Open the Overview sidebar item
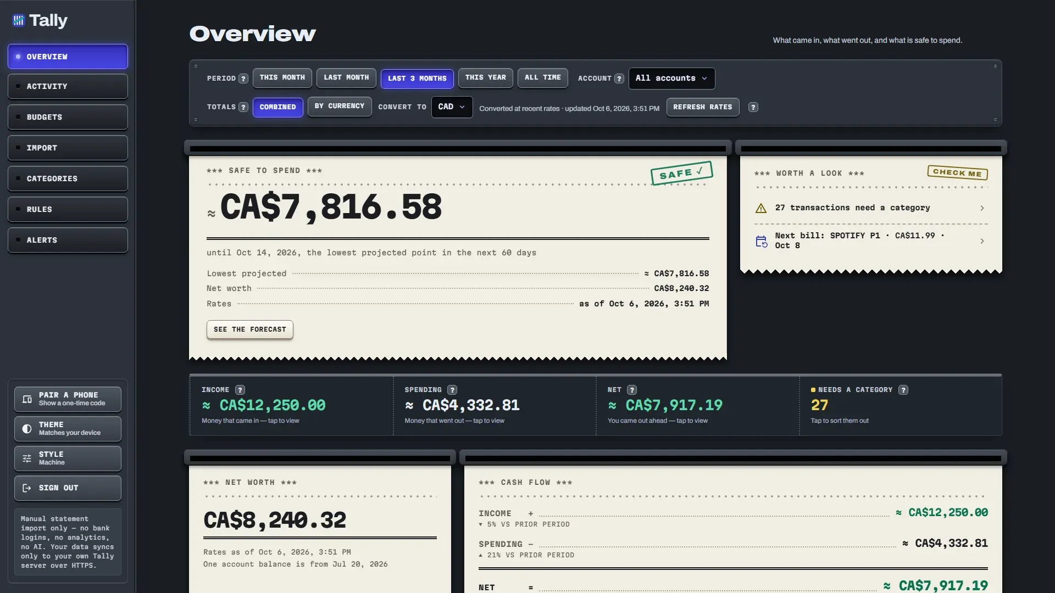 tap(68, 57)
